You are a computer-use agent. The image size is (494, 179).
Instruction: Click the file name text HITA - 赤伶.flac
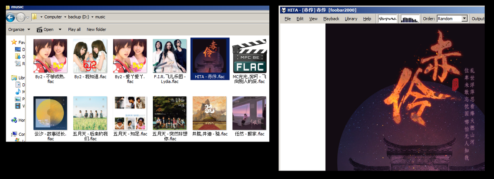(210, 77)
